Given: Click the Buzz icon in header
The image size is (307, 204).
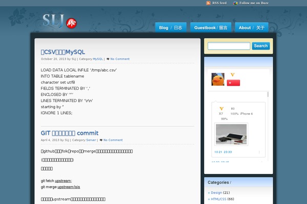Looking at the screenshot, I should [x=235, y=3].
